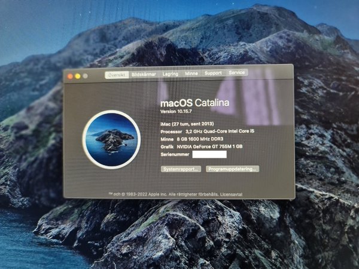Viewport: 359px width, 269px height.
Task: Click the Serienummer label
Action: [175, 154]
